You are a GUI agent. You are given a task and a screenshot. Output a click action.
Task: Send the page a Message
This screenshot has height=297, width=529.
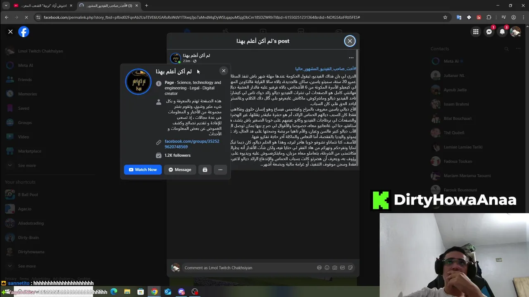pos(180,170)
